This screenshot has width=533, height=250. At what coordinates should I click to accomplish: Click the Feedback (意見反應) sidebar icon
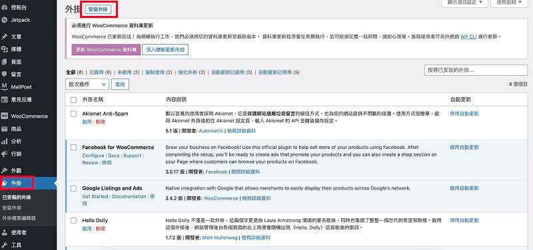5,100
